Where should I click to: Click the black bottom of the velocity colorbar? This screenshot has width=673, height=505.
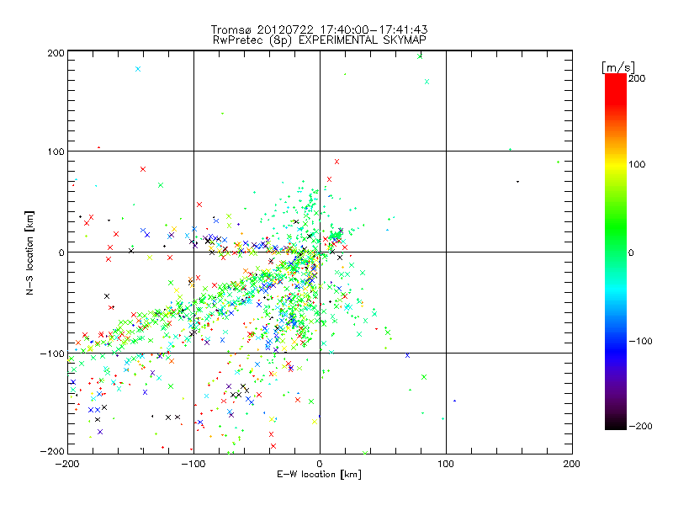[616, 423]
